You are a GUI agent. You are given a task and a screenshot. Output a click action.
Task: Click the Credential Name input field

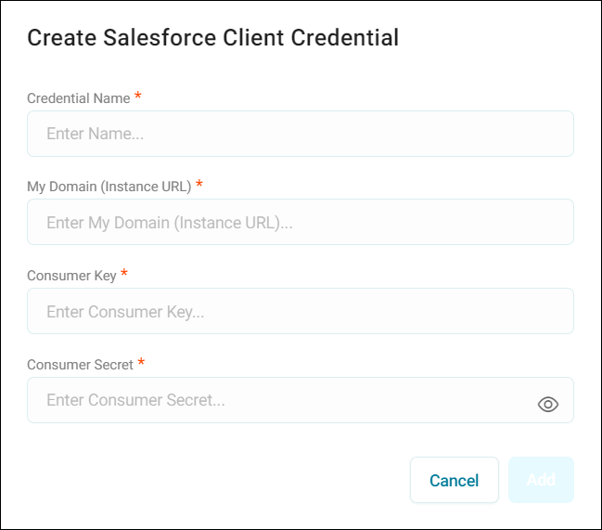[x=301, y=134]
